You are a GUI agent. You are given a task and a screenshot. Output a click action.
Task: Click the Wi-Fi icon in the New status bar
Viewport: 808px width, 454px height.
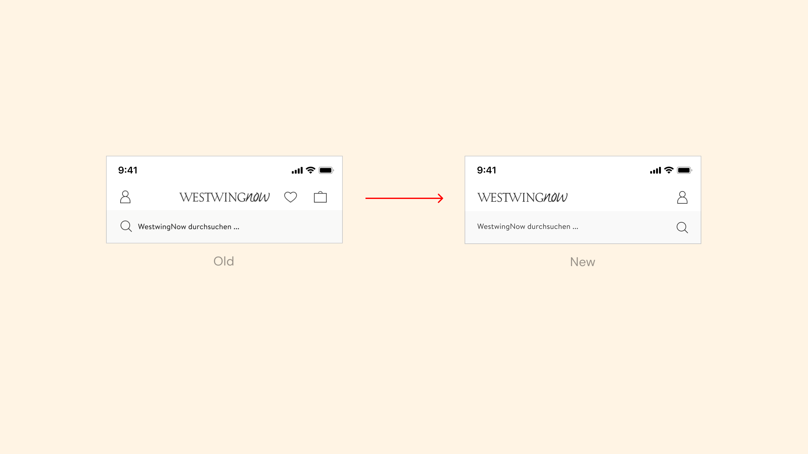[x=669, y=170]
